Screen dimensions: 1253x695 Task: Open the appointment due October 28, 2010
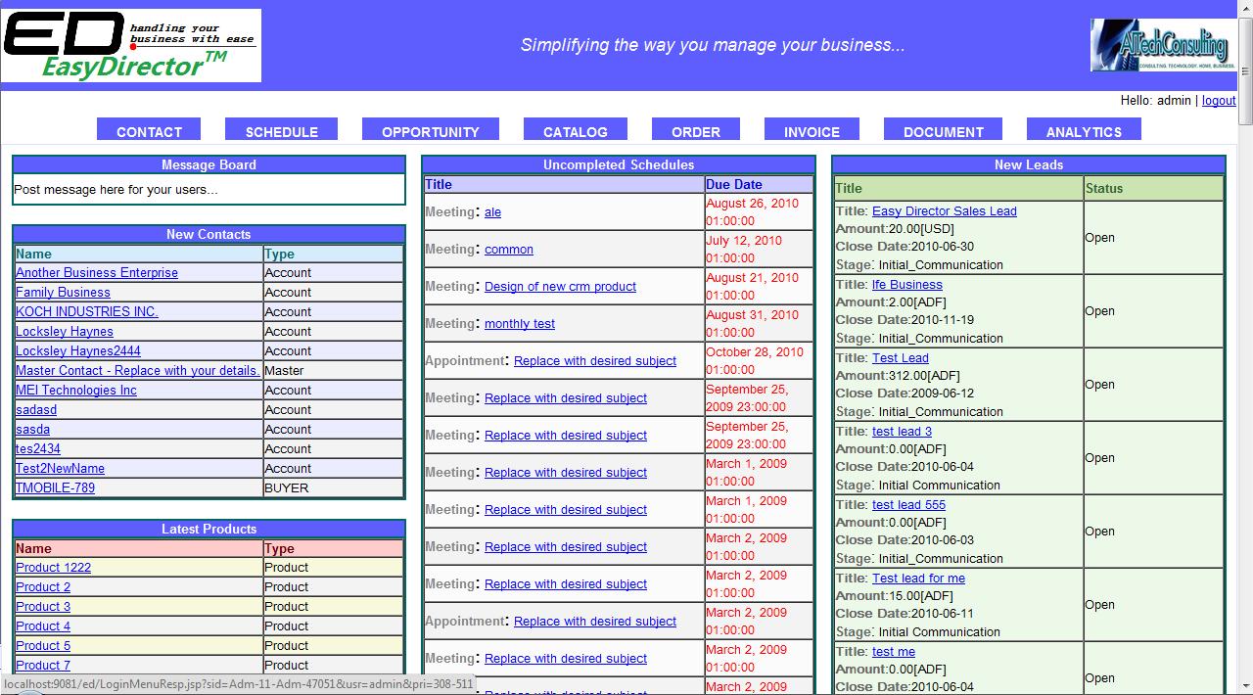point(595,361)
